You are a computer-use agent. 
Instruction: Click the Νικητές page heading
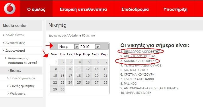[57, 25]
